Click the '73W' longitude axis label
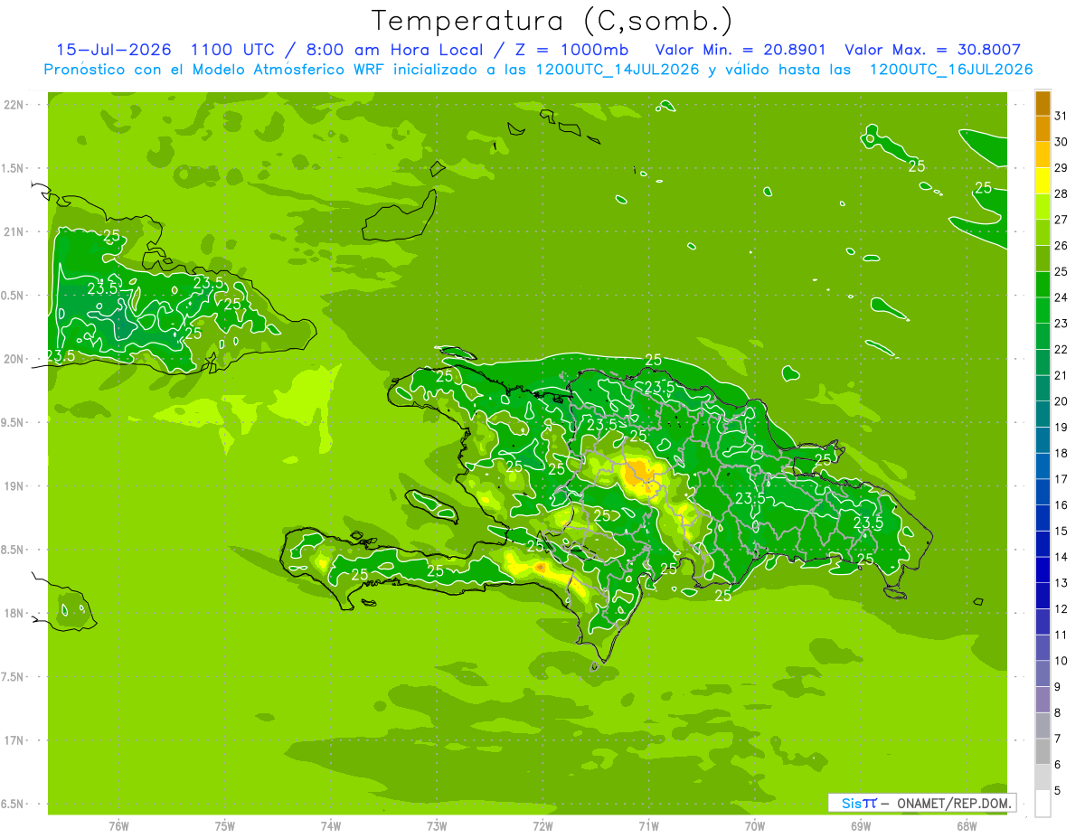Viewport: 1085px width, 838px height. [x=437, y=826]
